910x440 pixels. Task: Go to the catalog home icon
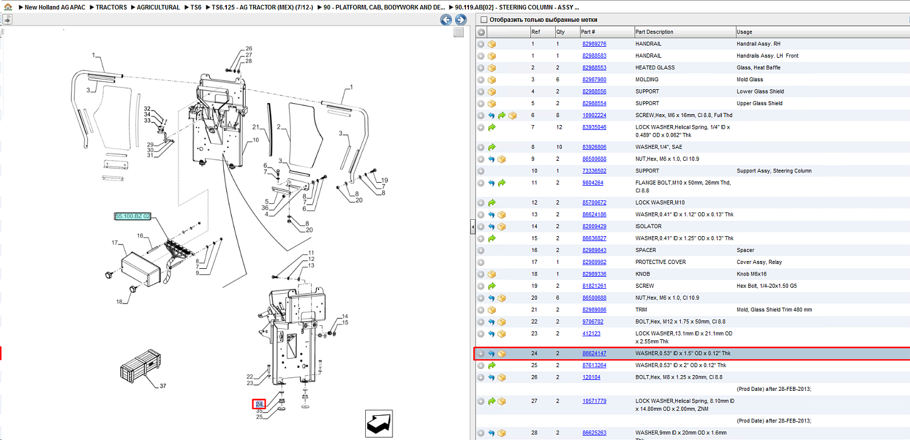coord(8,7)
